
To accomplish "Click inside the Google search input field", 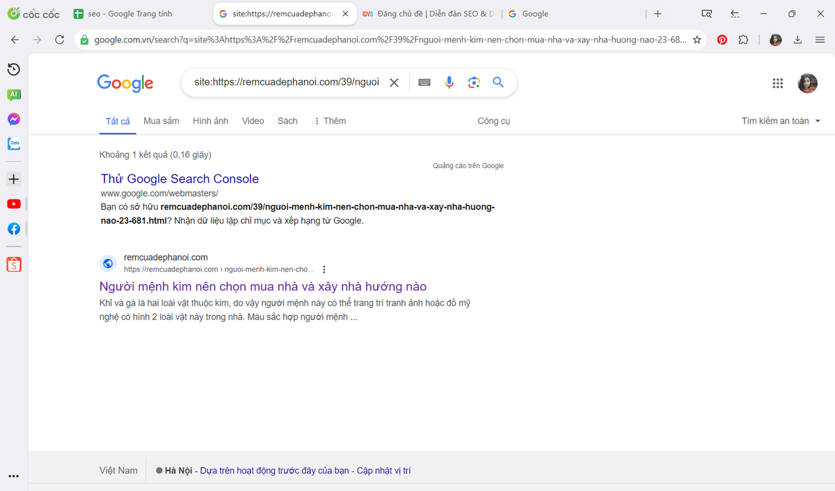I will [287, 82].
